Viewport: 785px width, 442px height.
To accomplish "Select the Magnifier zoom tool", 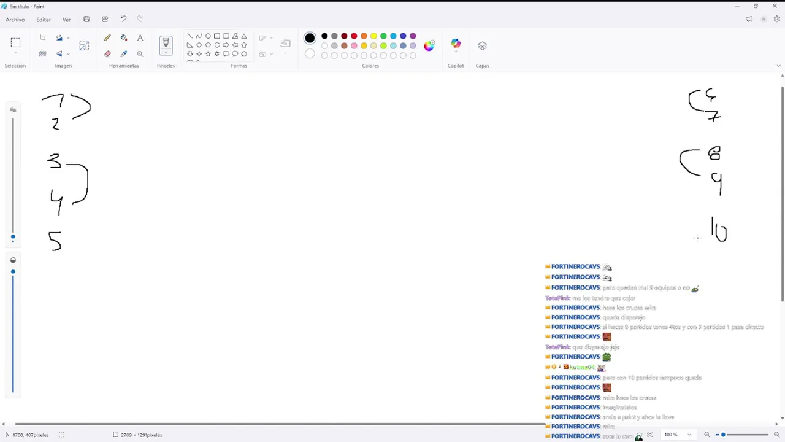I will click(140, 54).
